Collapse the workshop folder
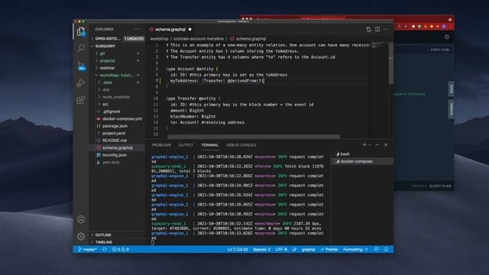Screen dimensions: 489x275 point(117,75)
